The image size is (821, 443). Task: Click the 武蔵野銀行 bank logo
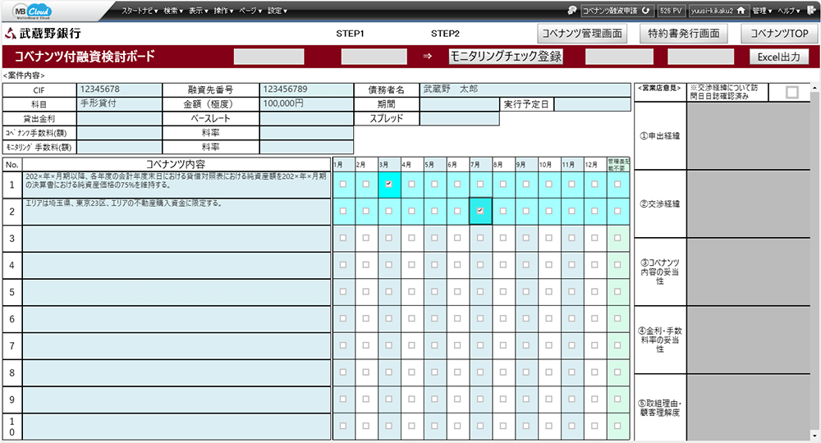pyautogui.click(x=45, y=34)
